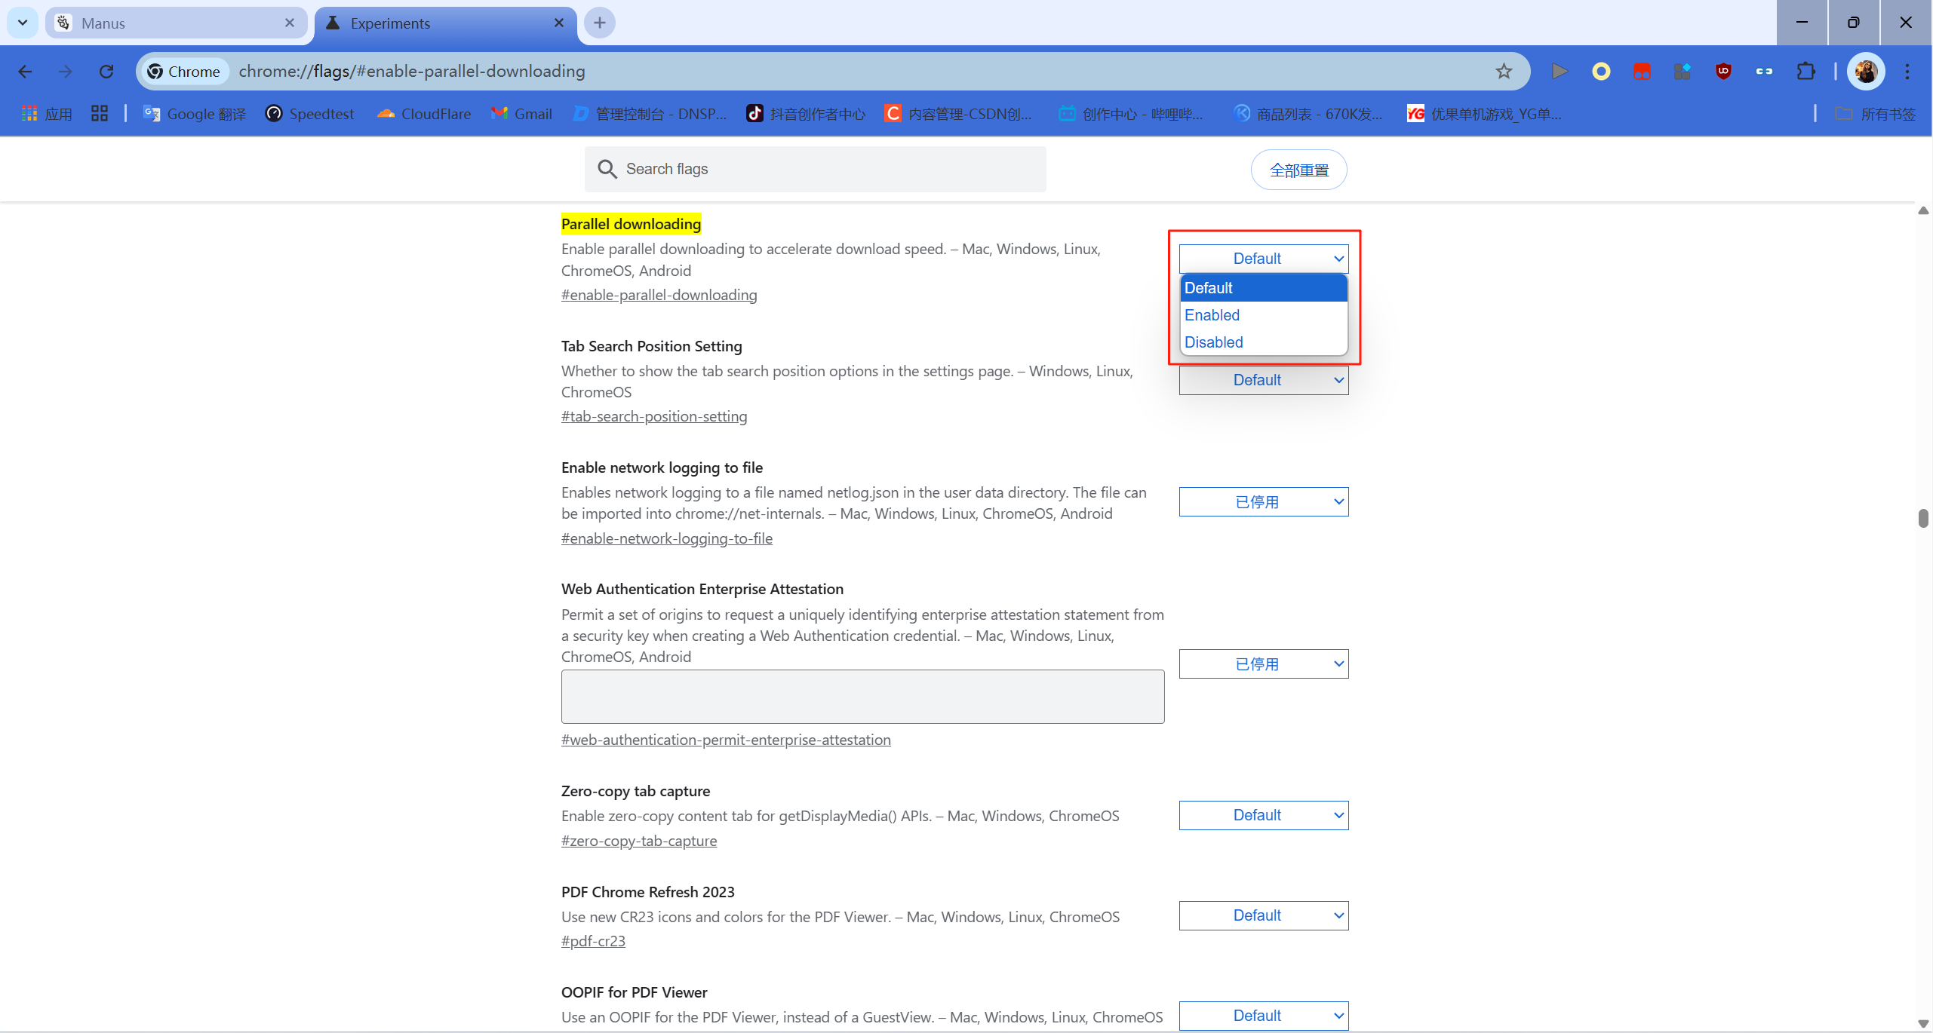Reload the page with the refresh icon

pyautogui.click(x=106, y=71)
